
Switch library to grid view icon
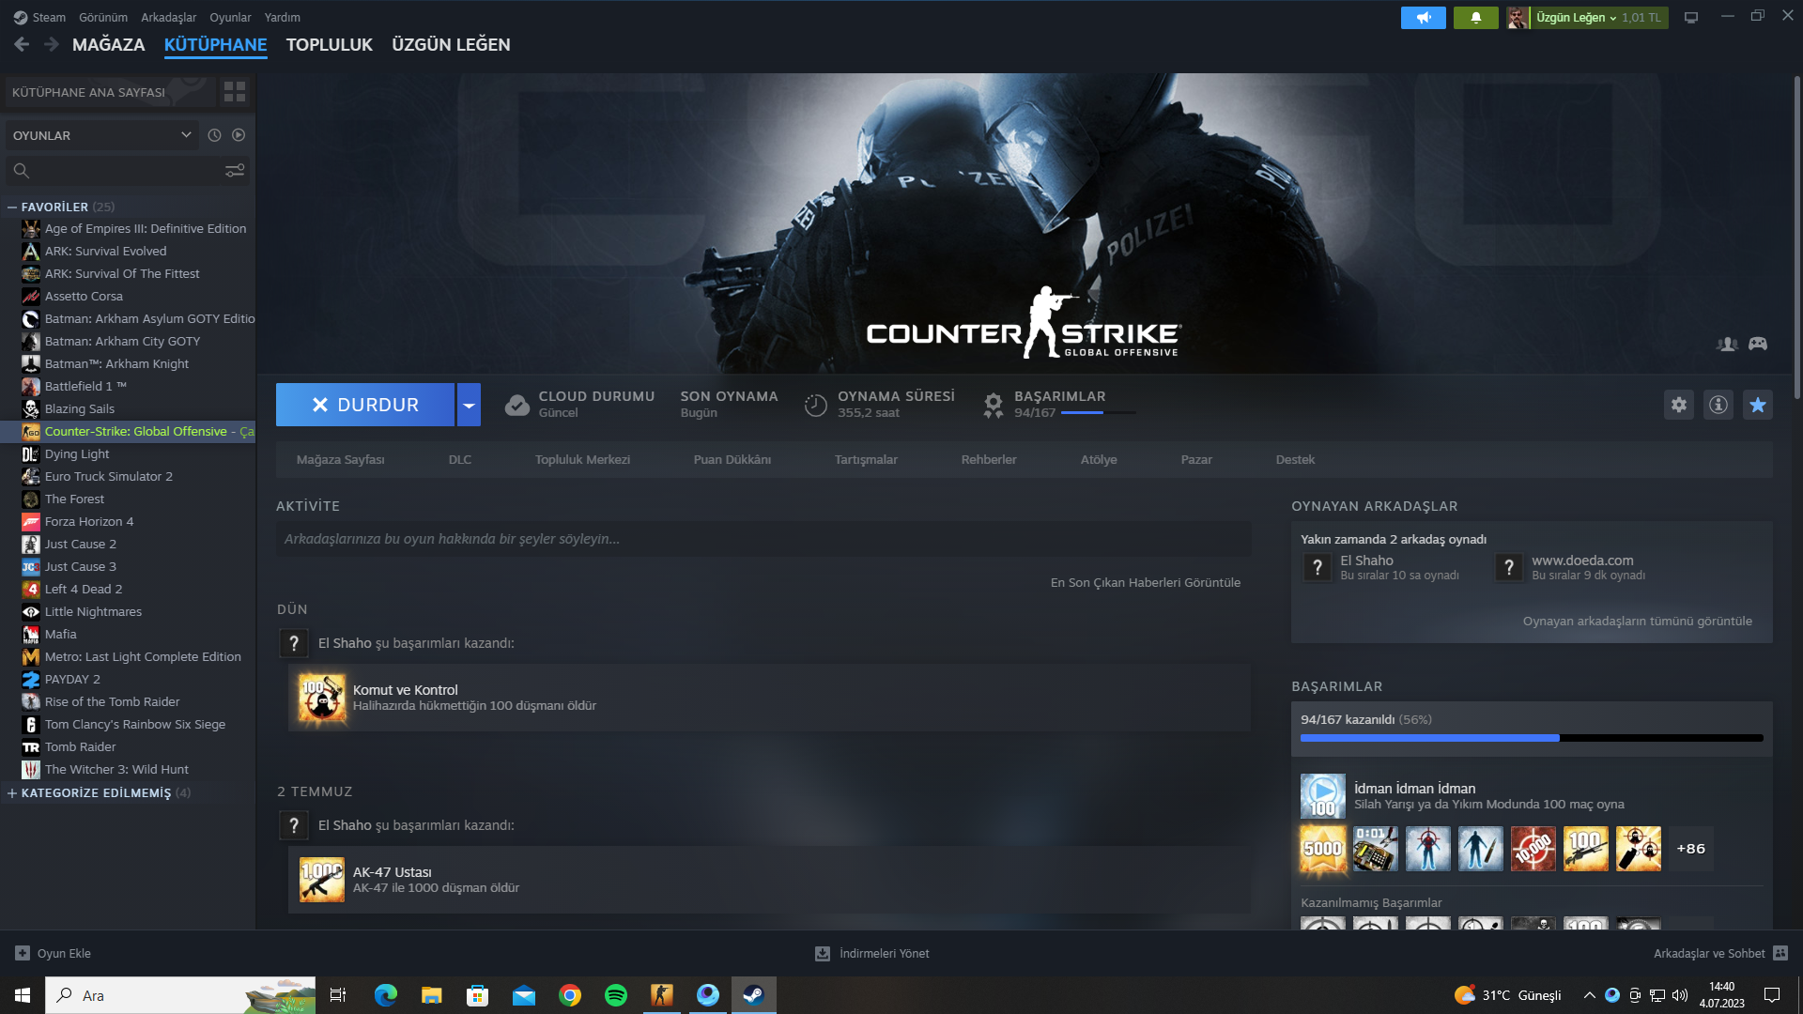coord(235,92)
